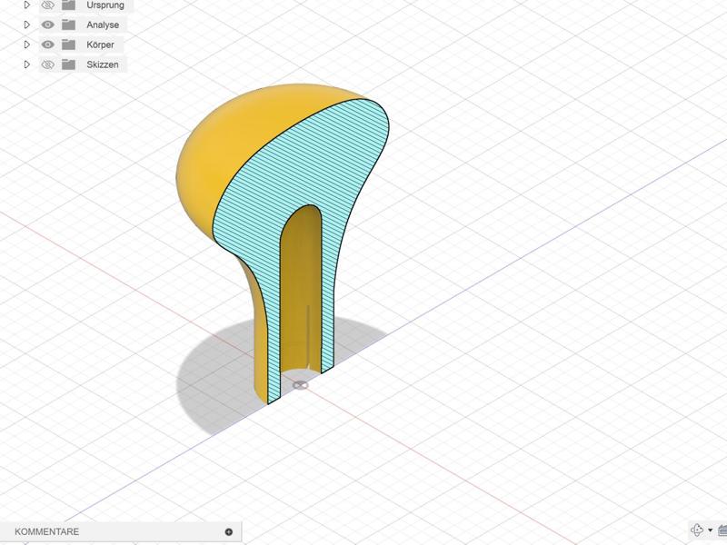Viewport: 727px width, 545px height.
Task: Hide the Analyse folder via eye icon
Action: (47, 25)
